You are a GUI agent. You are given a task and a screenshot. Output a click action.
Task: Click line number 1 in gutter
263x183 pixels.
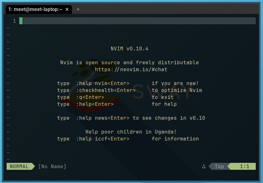pyautogui.click(x=15, y=21)
